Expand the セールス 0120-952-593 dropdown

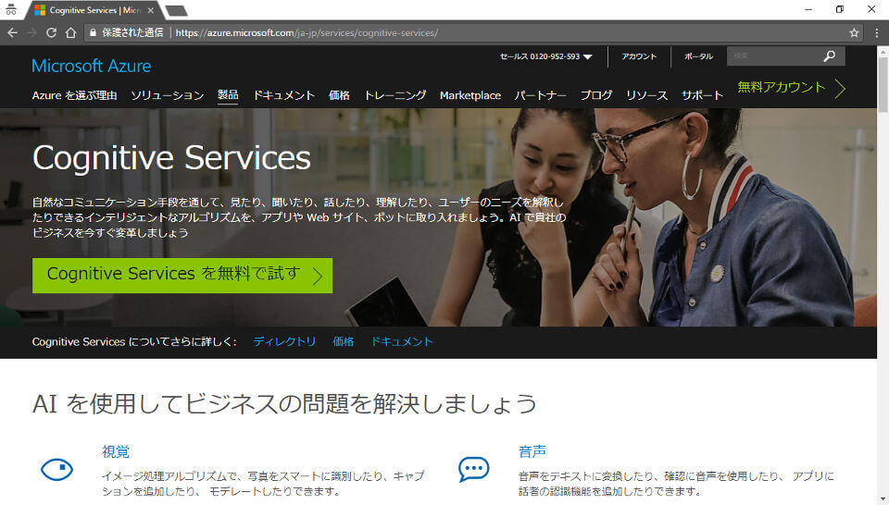pyautogui.click(x=546, y=56)
